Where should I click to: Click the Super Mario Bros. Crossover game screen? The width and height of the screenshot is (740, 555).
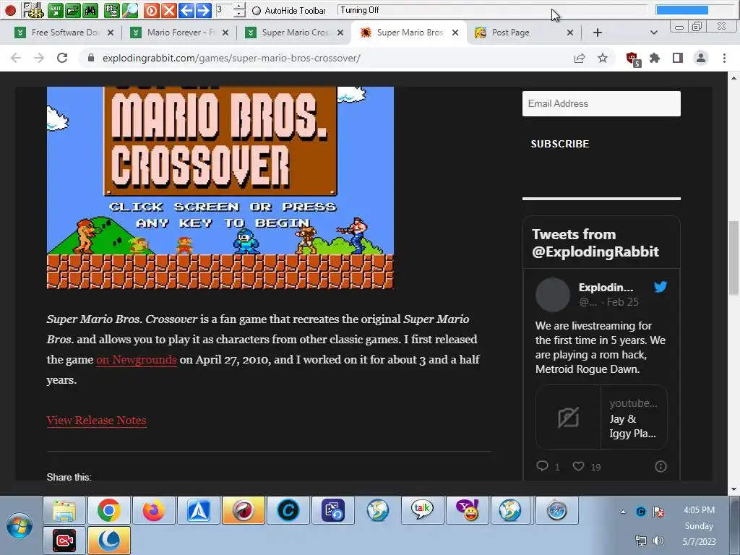(220, 187)
